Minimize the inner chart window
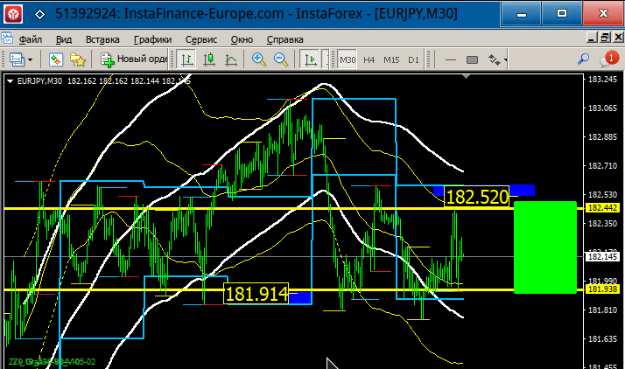 pos(592,38)
